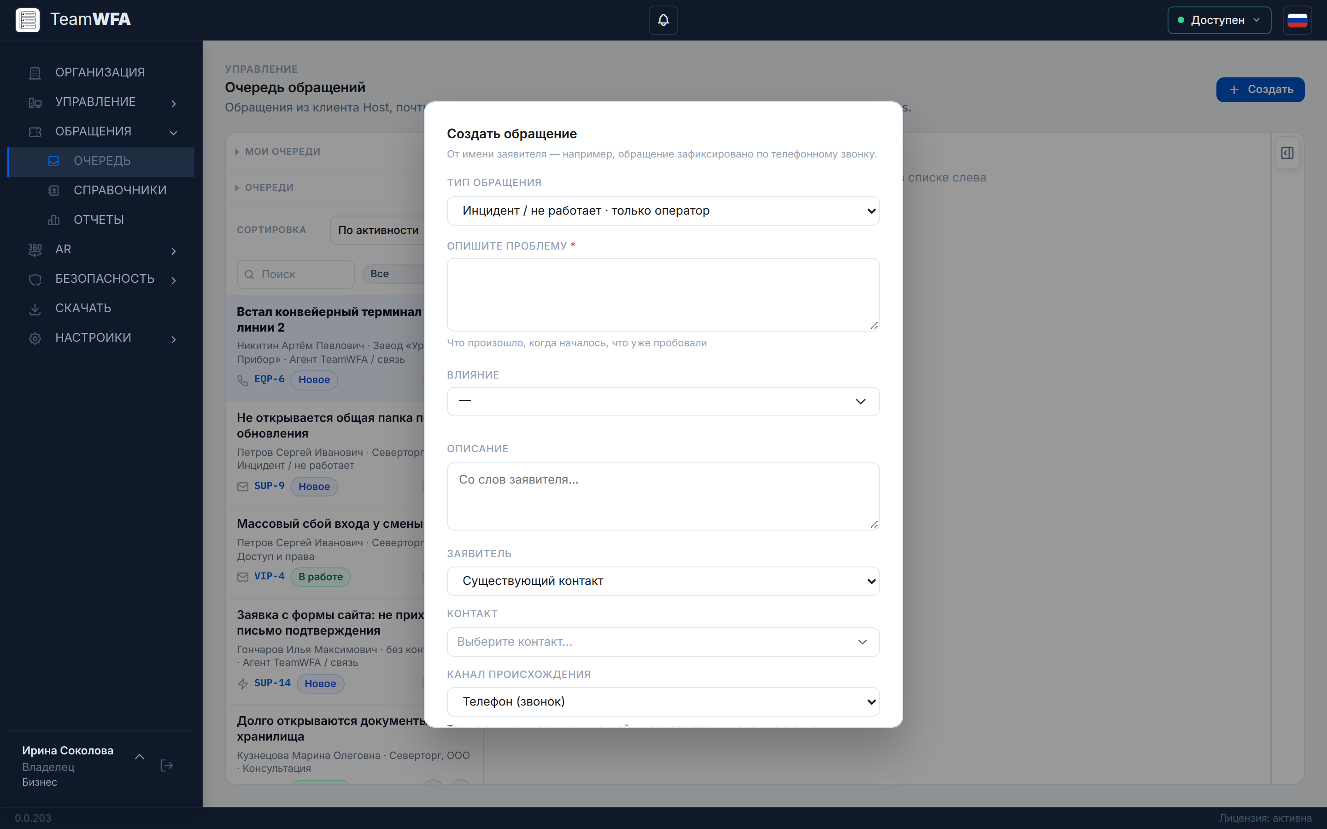1327x829 pixels.
Task: Expand the ОЧЕРЕДИ section
Action: (x=265, y=187)
